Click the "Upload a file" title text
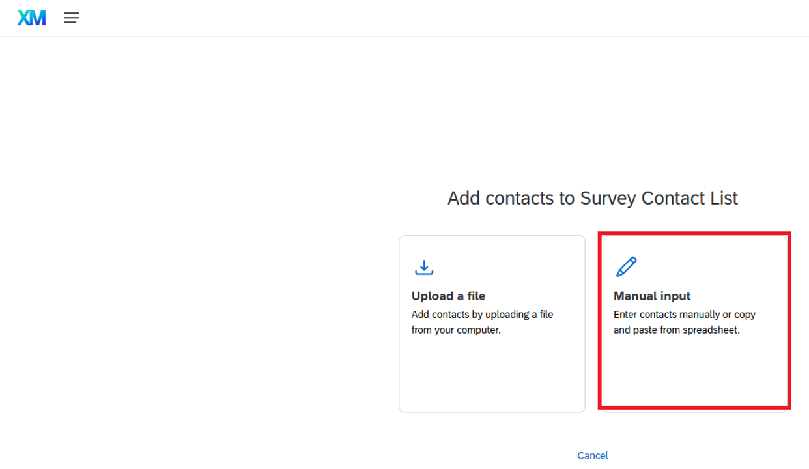The image size is (809, 469). click(x=448, y=296)
